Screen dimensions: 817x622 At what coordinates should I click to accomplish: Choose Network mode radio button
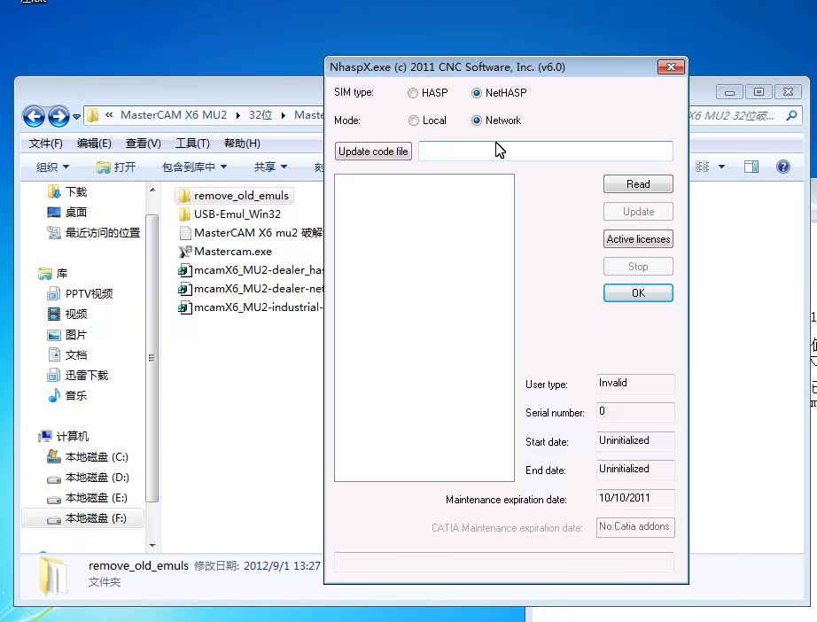[x=476, y=121]
